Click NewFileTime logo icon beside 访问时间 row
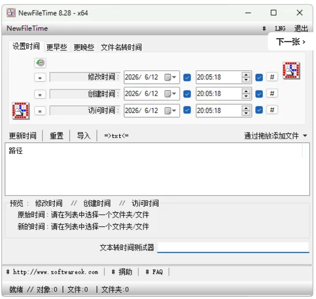Screen dimensions: 316x299 click(21, 111)
